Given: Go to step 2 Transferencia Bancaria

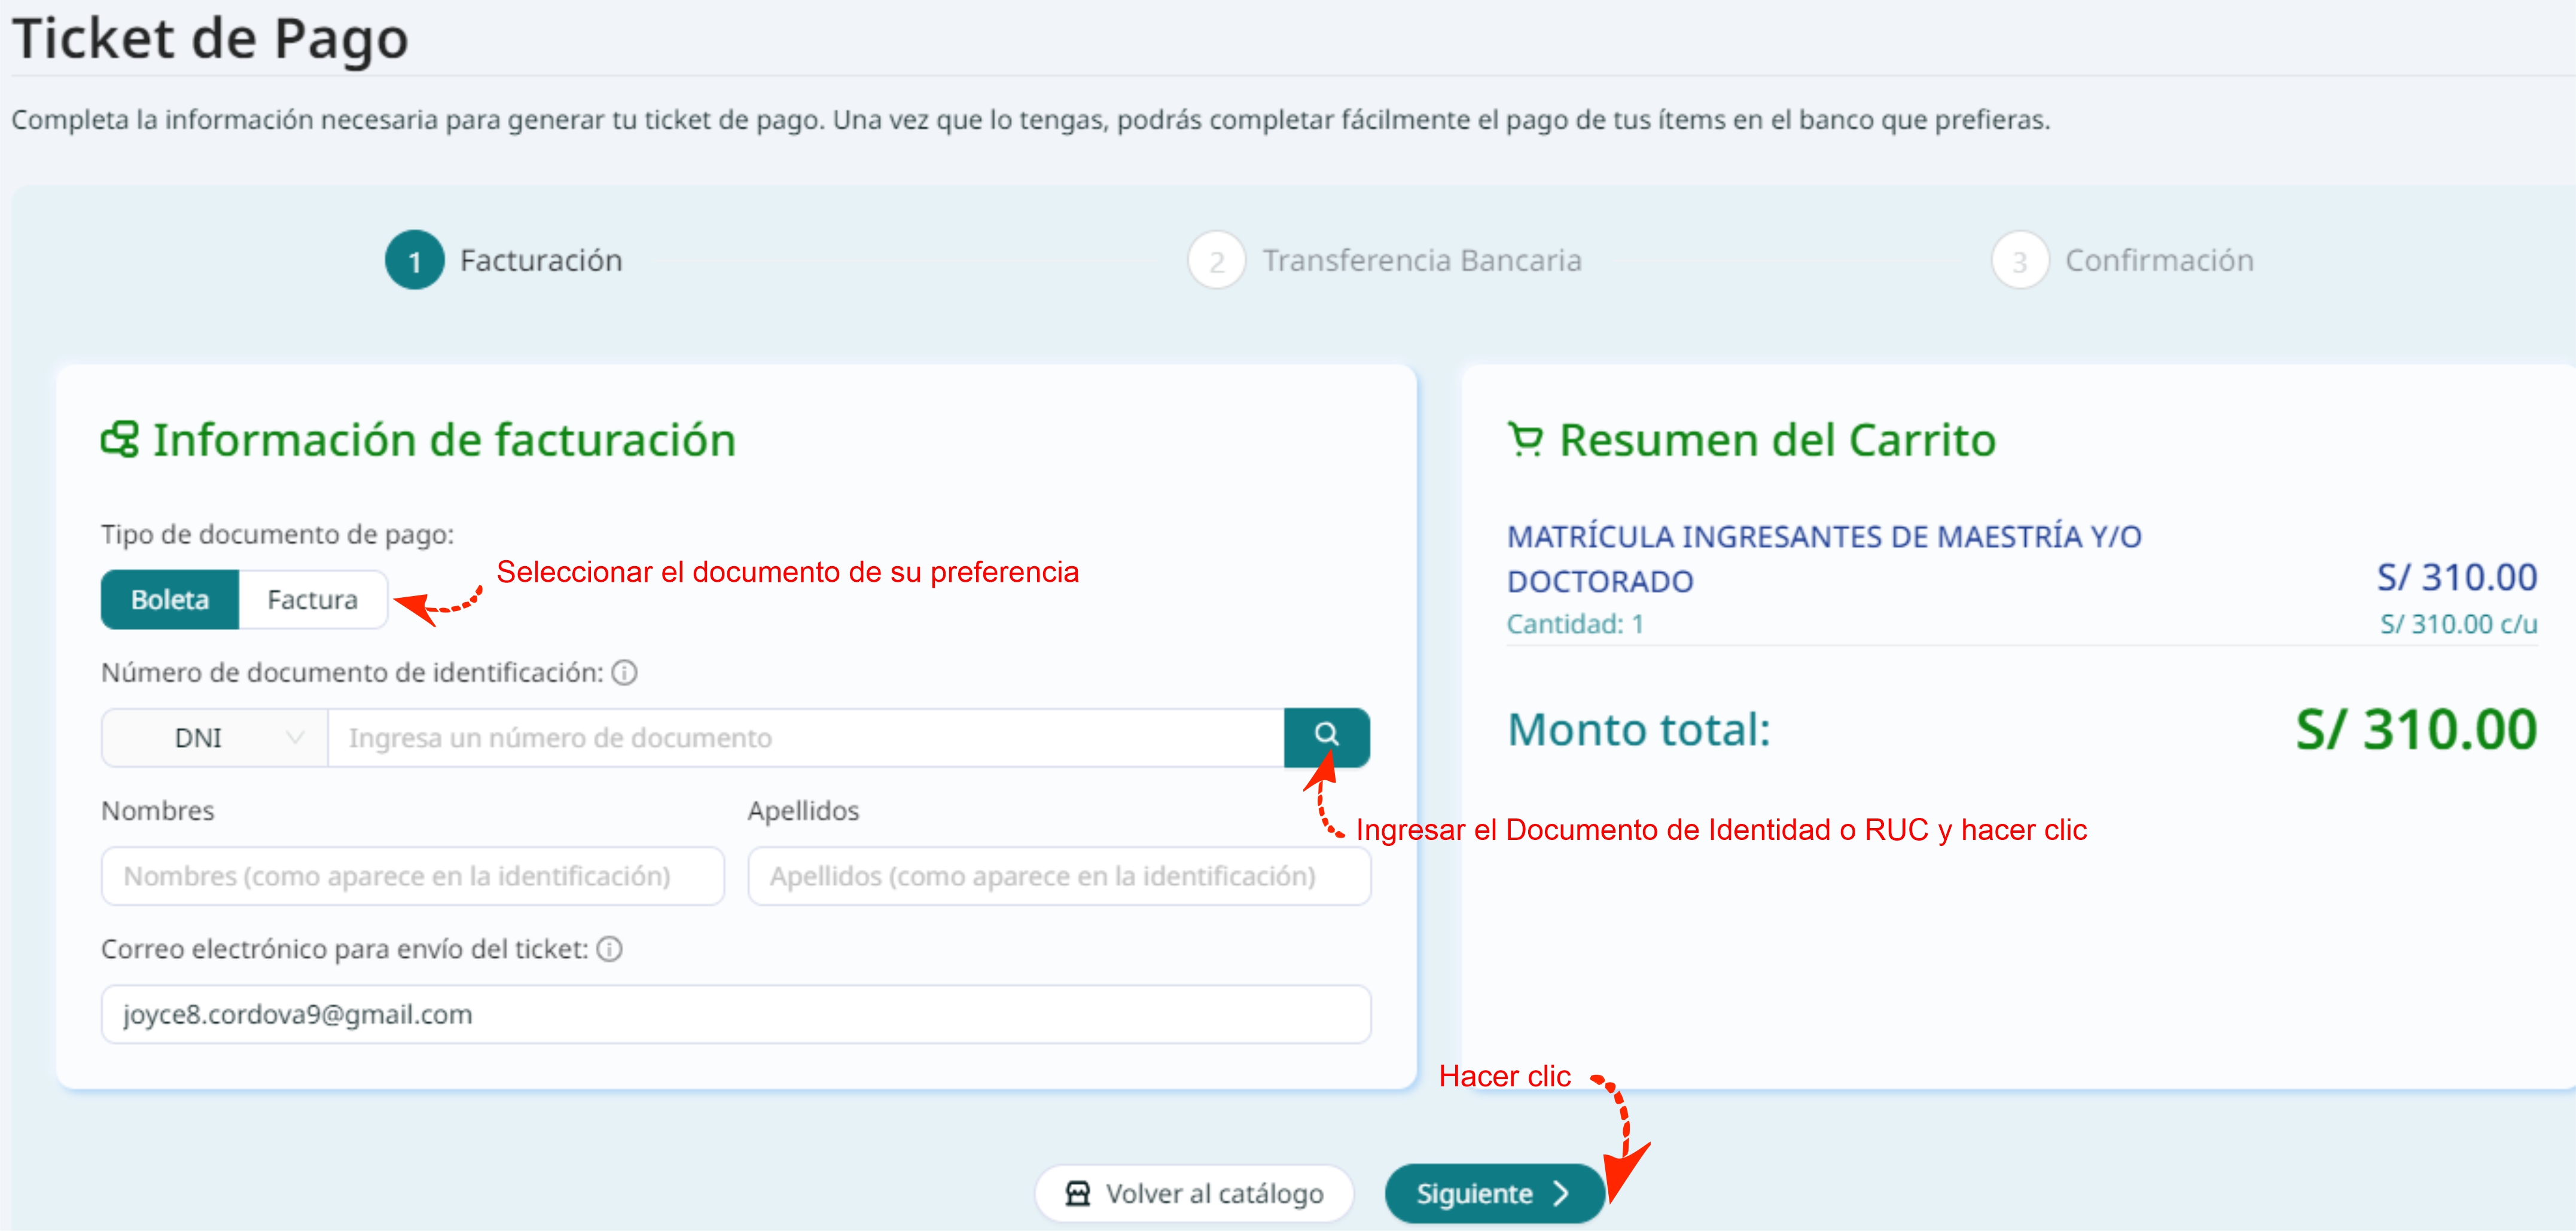Looking at the screenshot, I should [1384, 260].
